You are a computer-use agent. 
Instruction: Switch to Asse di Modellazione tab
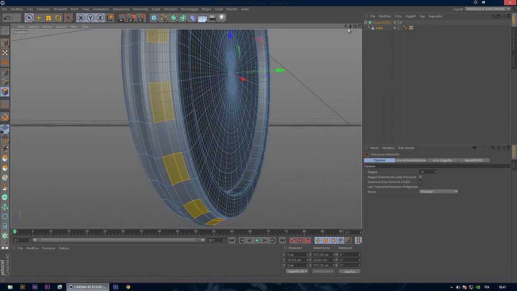pyautogui.click(x=411, y=160)
